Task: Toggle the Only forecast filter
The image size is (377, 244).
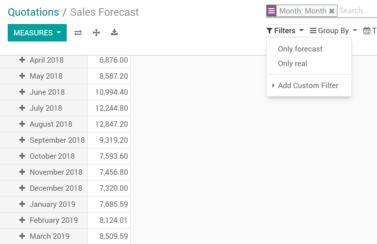Action: click(300, 49)
